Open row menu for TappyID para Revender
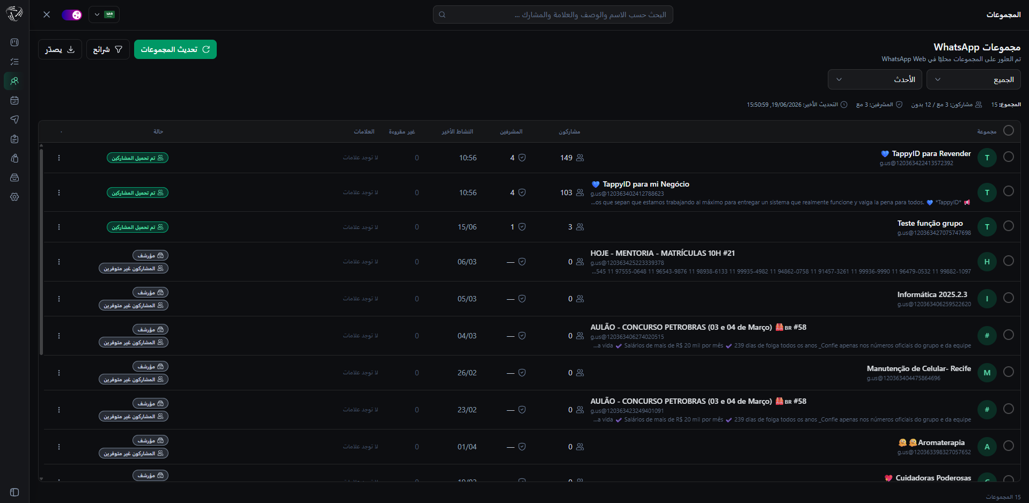1029x503 pixels. (59, 158)
